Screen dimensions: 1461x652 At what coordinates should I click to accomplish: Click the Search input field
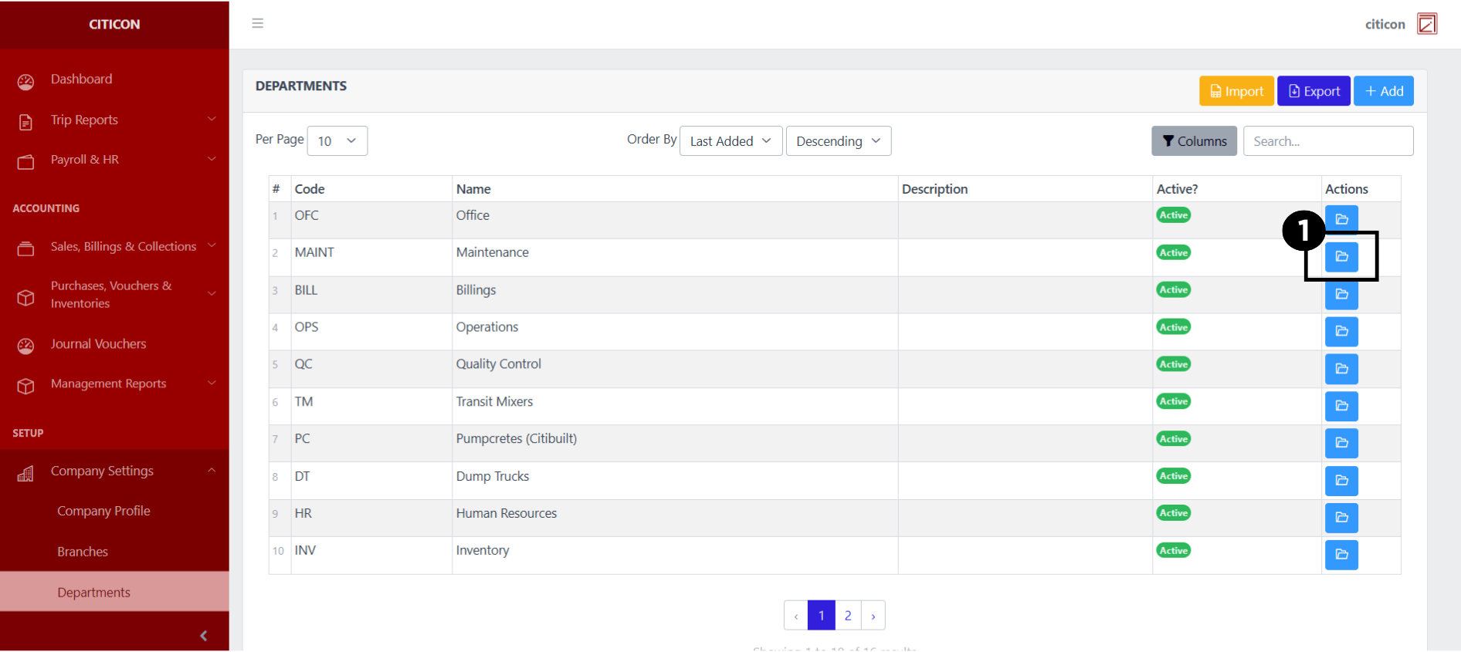(1327, 141)
